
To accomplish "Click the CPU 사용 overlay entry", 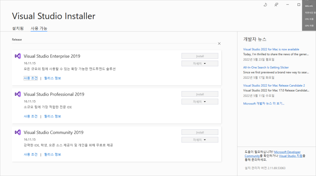I will (309, 19).
